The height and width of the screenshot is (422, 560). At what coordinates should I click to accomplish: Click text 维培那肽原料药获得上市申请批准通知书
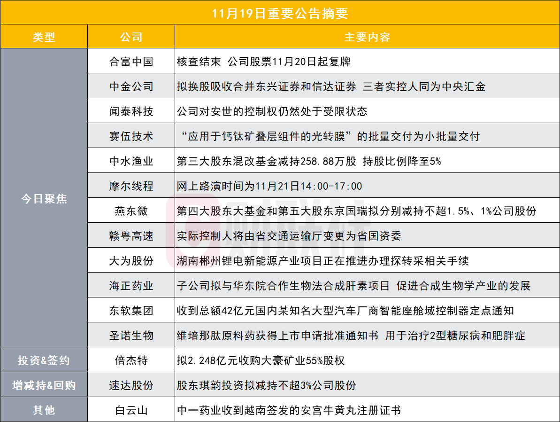(277, 336)
